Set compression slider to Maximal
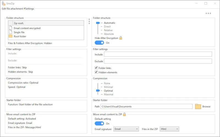This screenshot has height=137, width=220. (x=108, y=94)
